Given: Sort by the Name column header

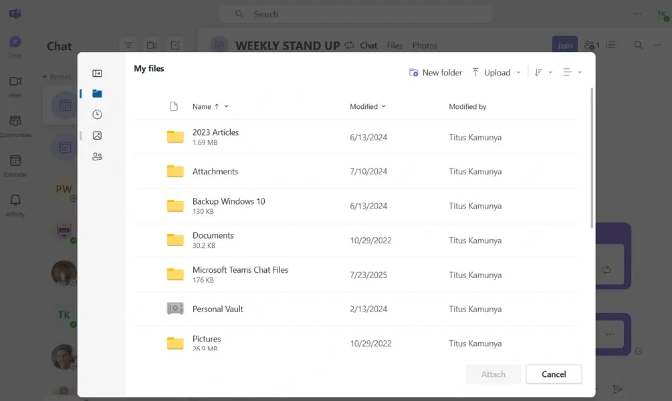Looking at the screenshot, I should tap(202, 107).
